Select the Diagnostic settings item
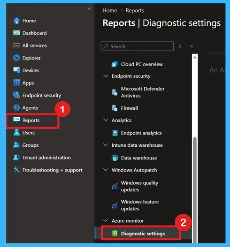The width and height of the screenshot is (230, 247). pyautogui.click(x=143, y=233)
